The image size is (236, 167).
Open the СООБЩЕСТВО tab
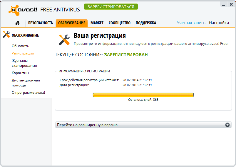[x=120, y=23]
